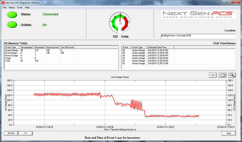The image size is (242, 142).
Task: Click the Recorded column header
Action: coord(39,47)
